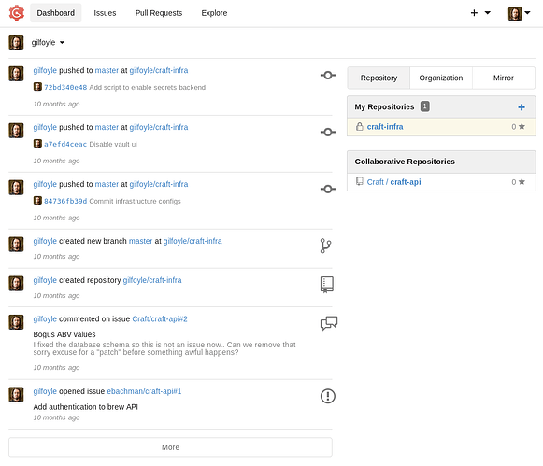Open the Craft / craft-api repository link
543x466 pixels.
[x=393, y=182]
